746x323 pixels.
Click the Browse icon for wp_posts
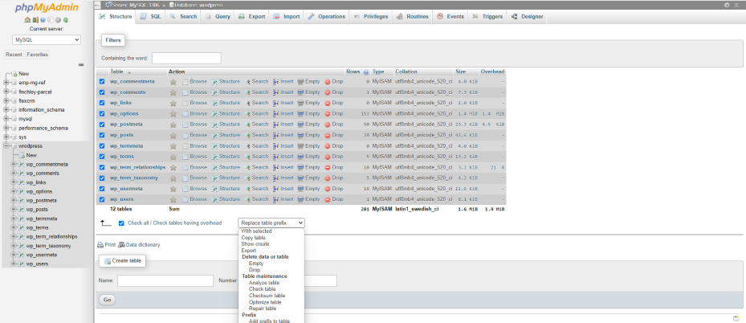coord(185,135)
